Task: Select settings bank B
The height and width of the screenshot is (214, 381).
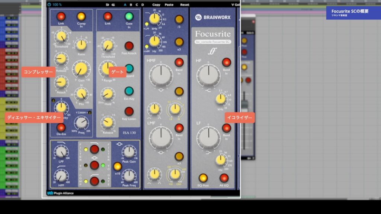Action: pyautogui.click(x=131, y=4)
